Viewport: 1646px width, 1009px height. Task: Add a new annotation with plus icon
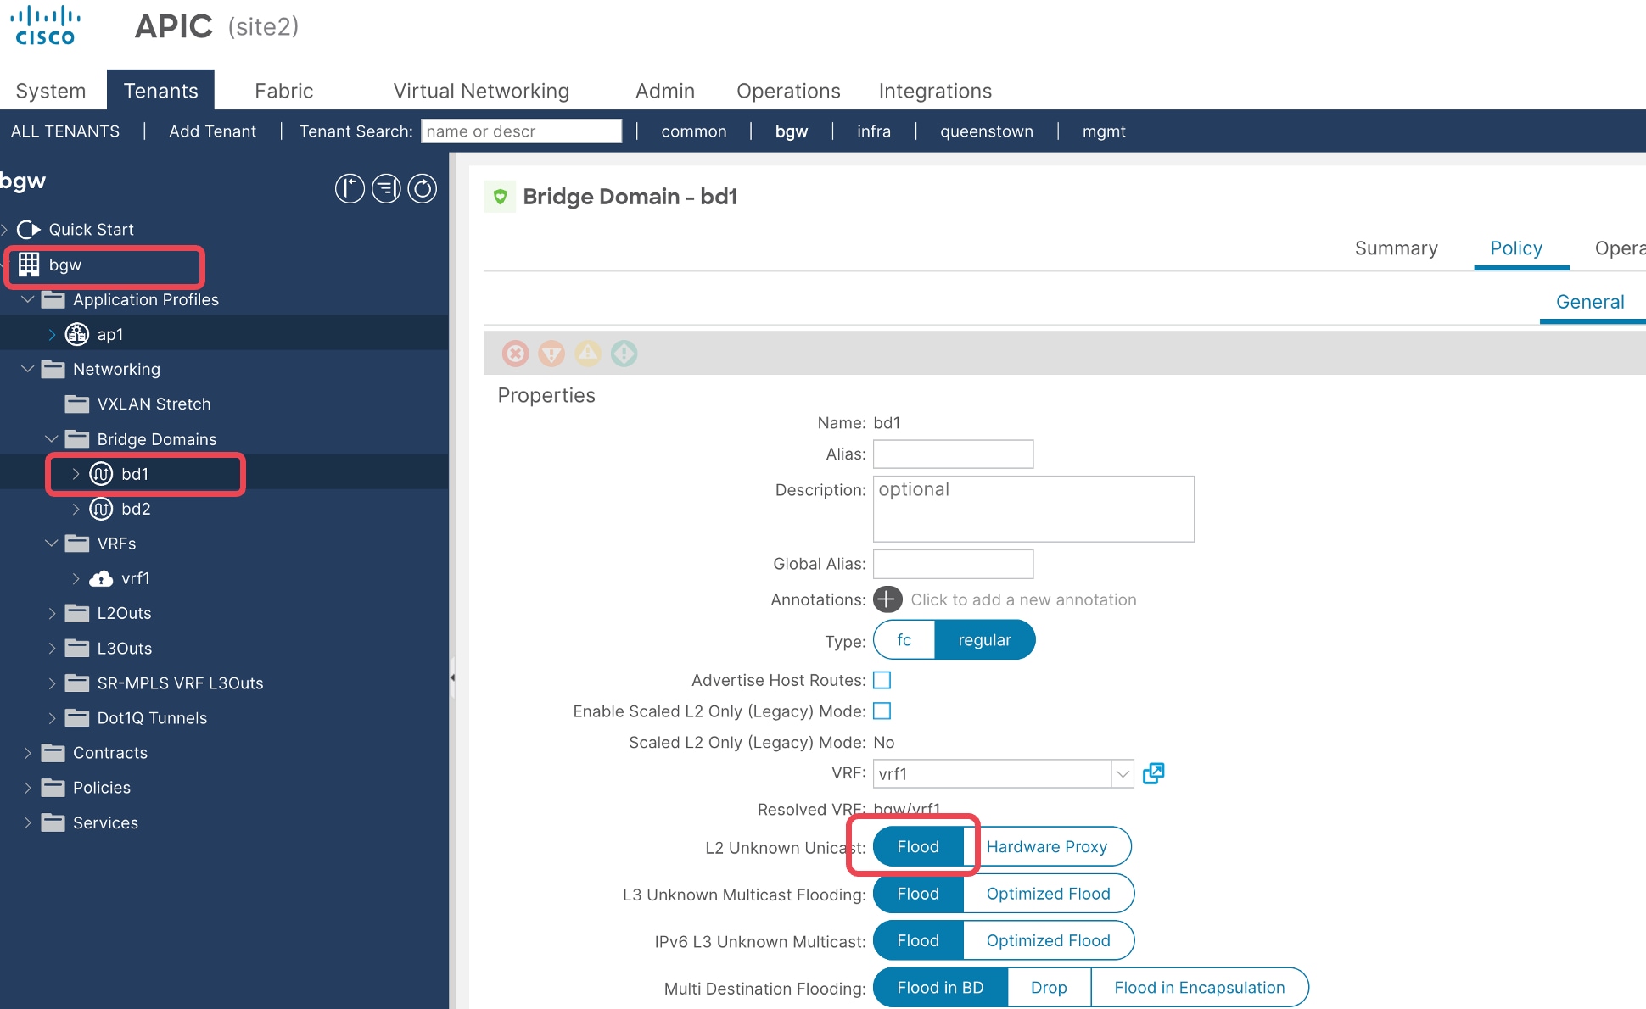[x=887, y=599]
